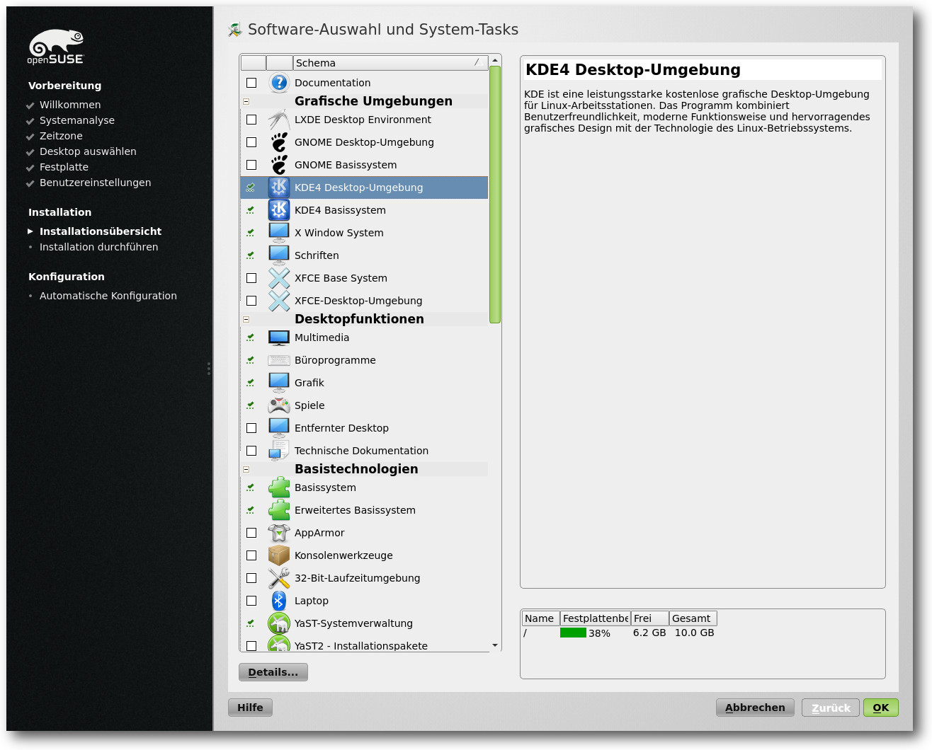
Task: Toggle the Spiele selection mark
Action: coord(251,405)
